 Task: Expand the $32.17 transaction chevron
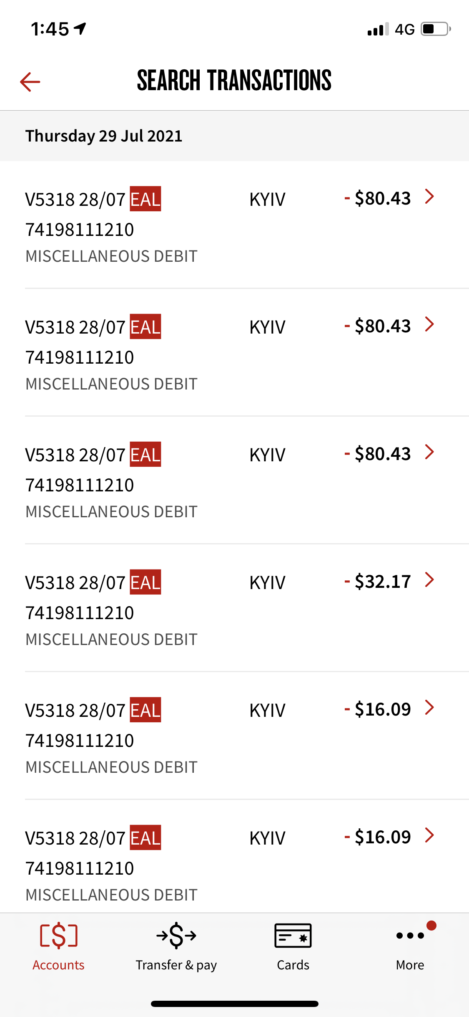[429, 579]
